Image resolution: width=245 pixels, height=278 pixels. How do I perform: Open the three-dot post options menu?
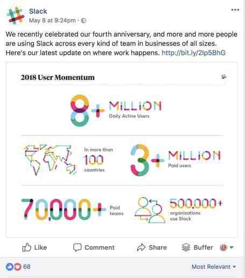235,10
